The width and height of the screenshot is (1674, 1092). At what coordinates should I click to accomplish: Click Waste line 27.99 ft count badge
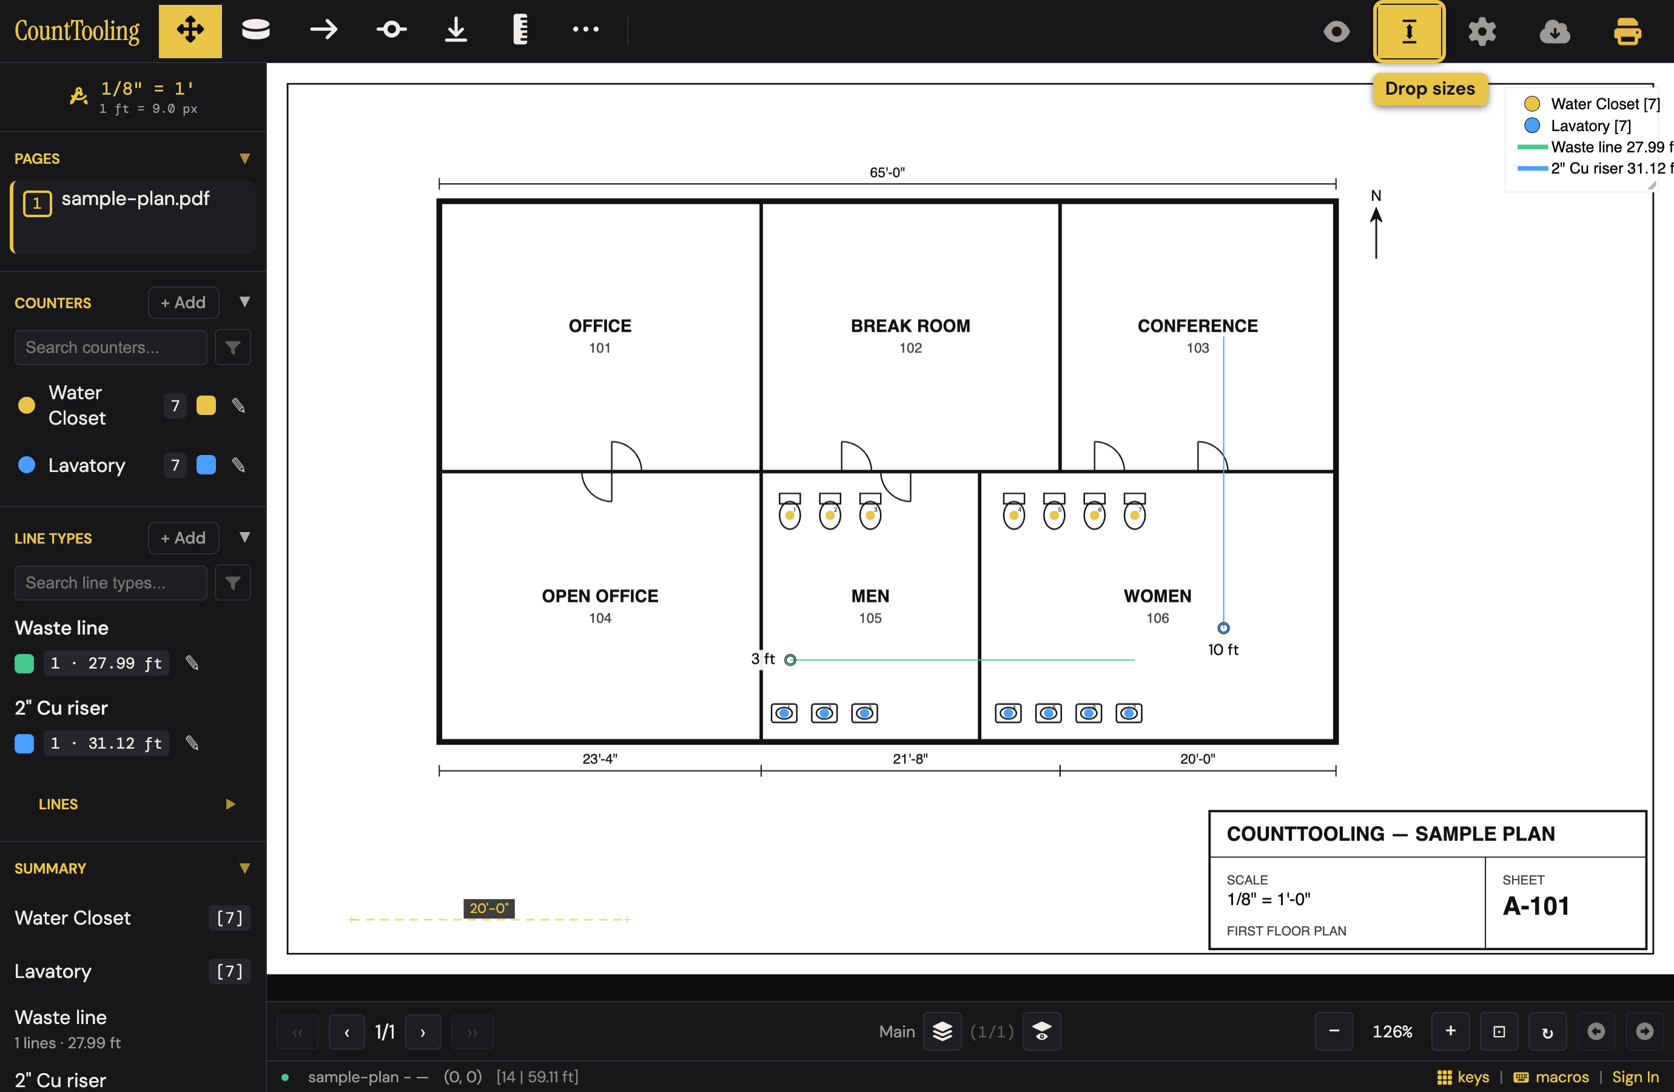(x=106, y=664)
